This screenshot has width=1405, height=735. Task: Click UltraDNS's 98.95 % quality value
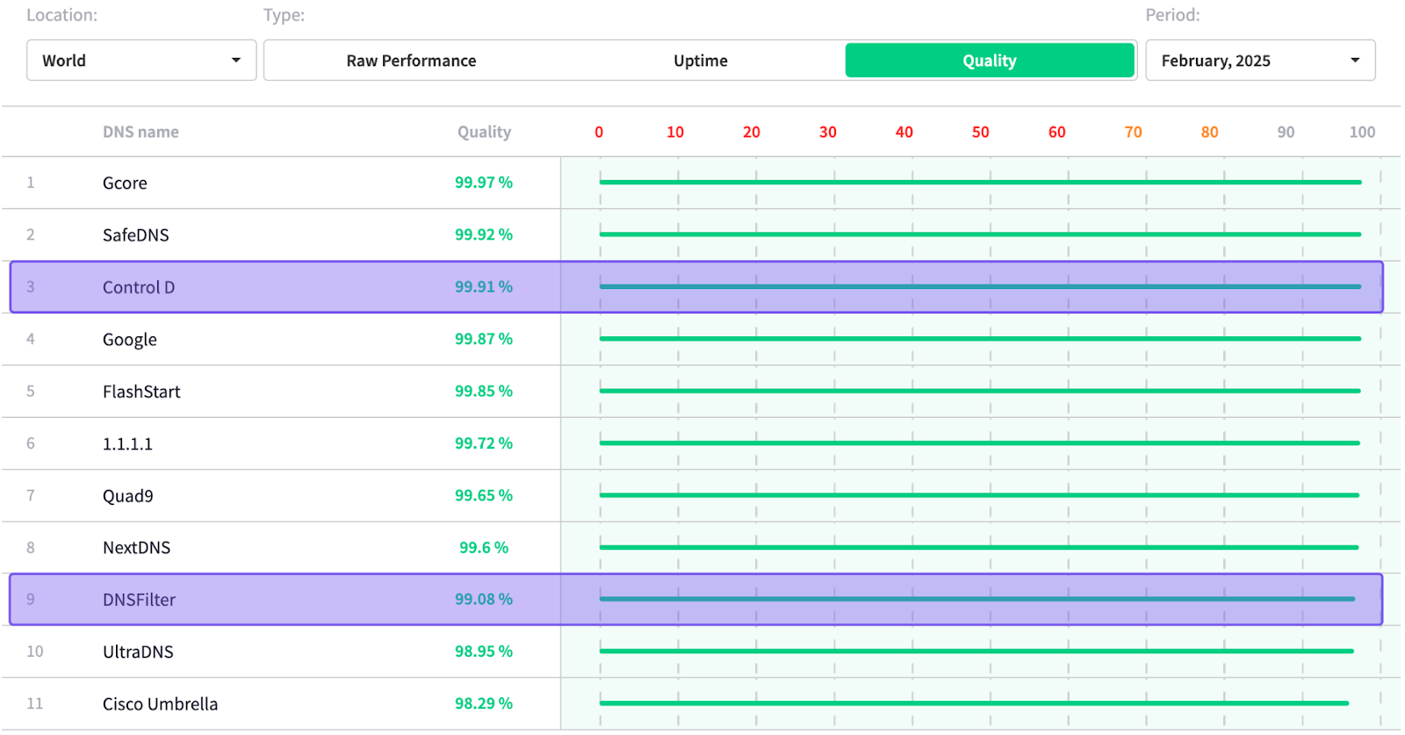pyautogui.click(x=484, y=652)
